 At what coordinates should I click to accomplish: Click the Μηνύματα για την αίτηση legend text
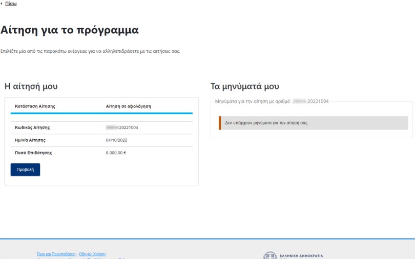pyautogui.click(x=272, y=101)
